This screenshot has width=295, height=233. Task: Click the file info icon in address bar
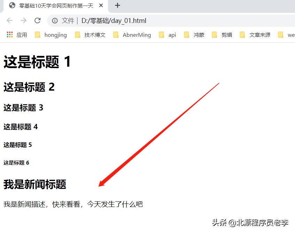(55, 20)
